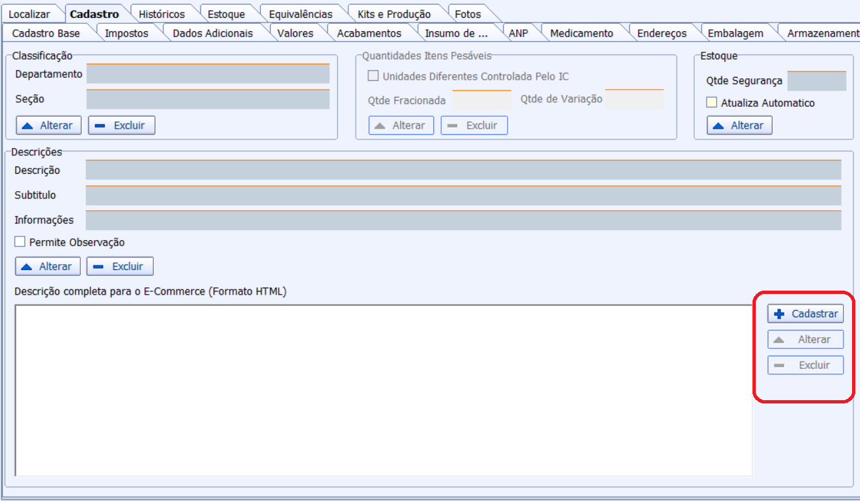Click Alterar button in Estoque section
The image size is (860, 501).
coord(739,125)
